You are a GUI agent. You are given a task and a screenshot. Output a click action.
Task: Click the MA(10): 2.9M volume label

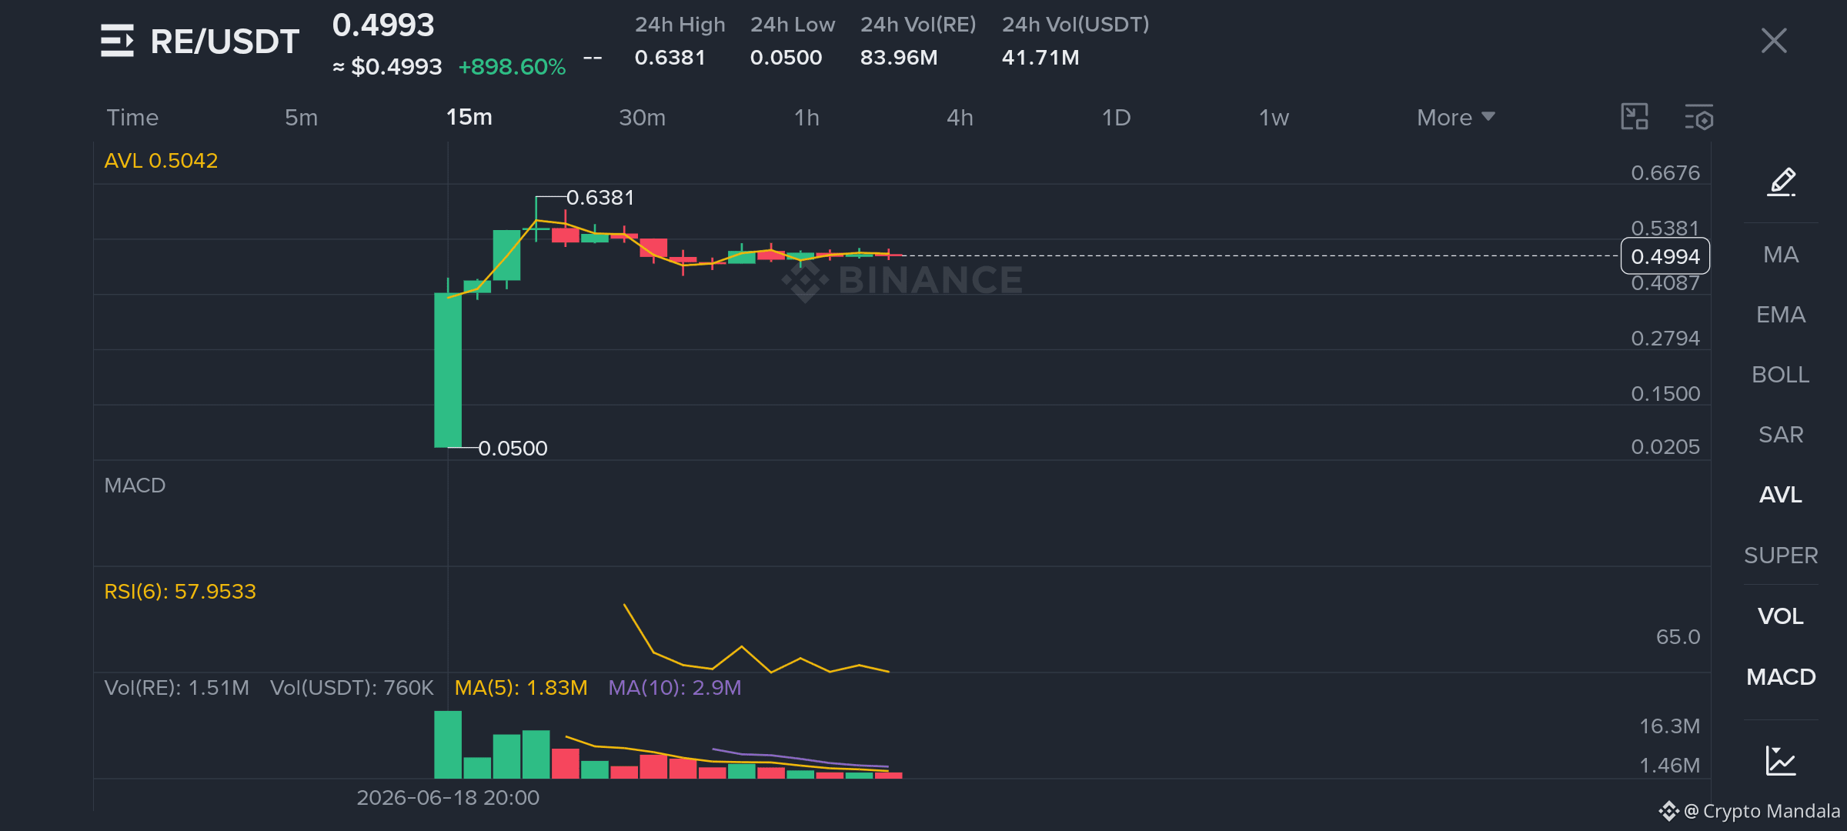675,688
